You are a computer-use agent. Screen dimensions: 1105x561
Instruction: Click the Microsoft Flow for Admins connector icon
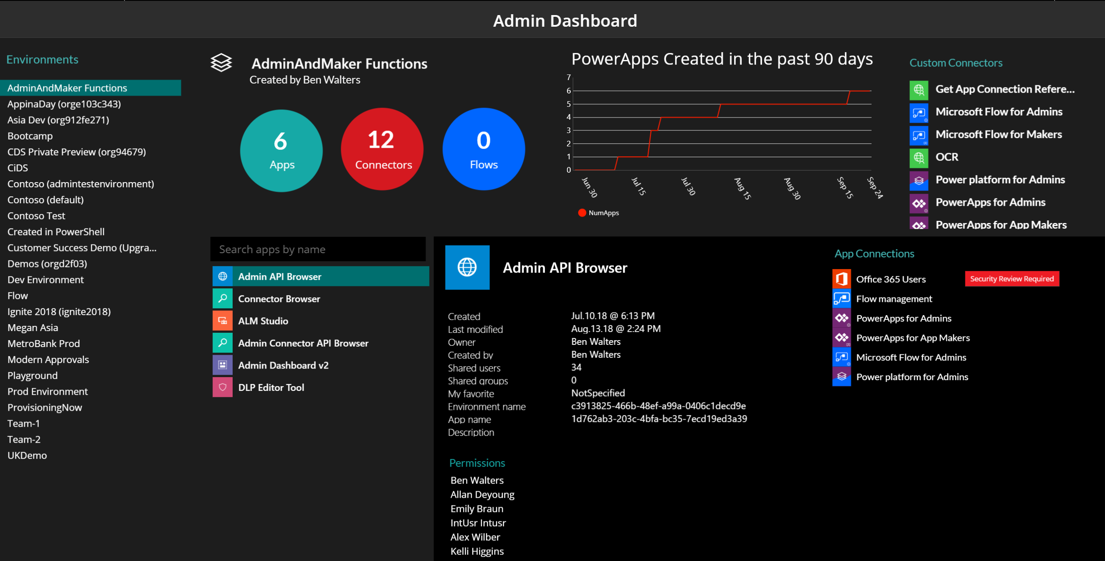[919, 113]
